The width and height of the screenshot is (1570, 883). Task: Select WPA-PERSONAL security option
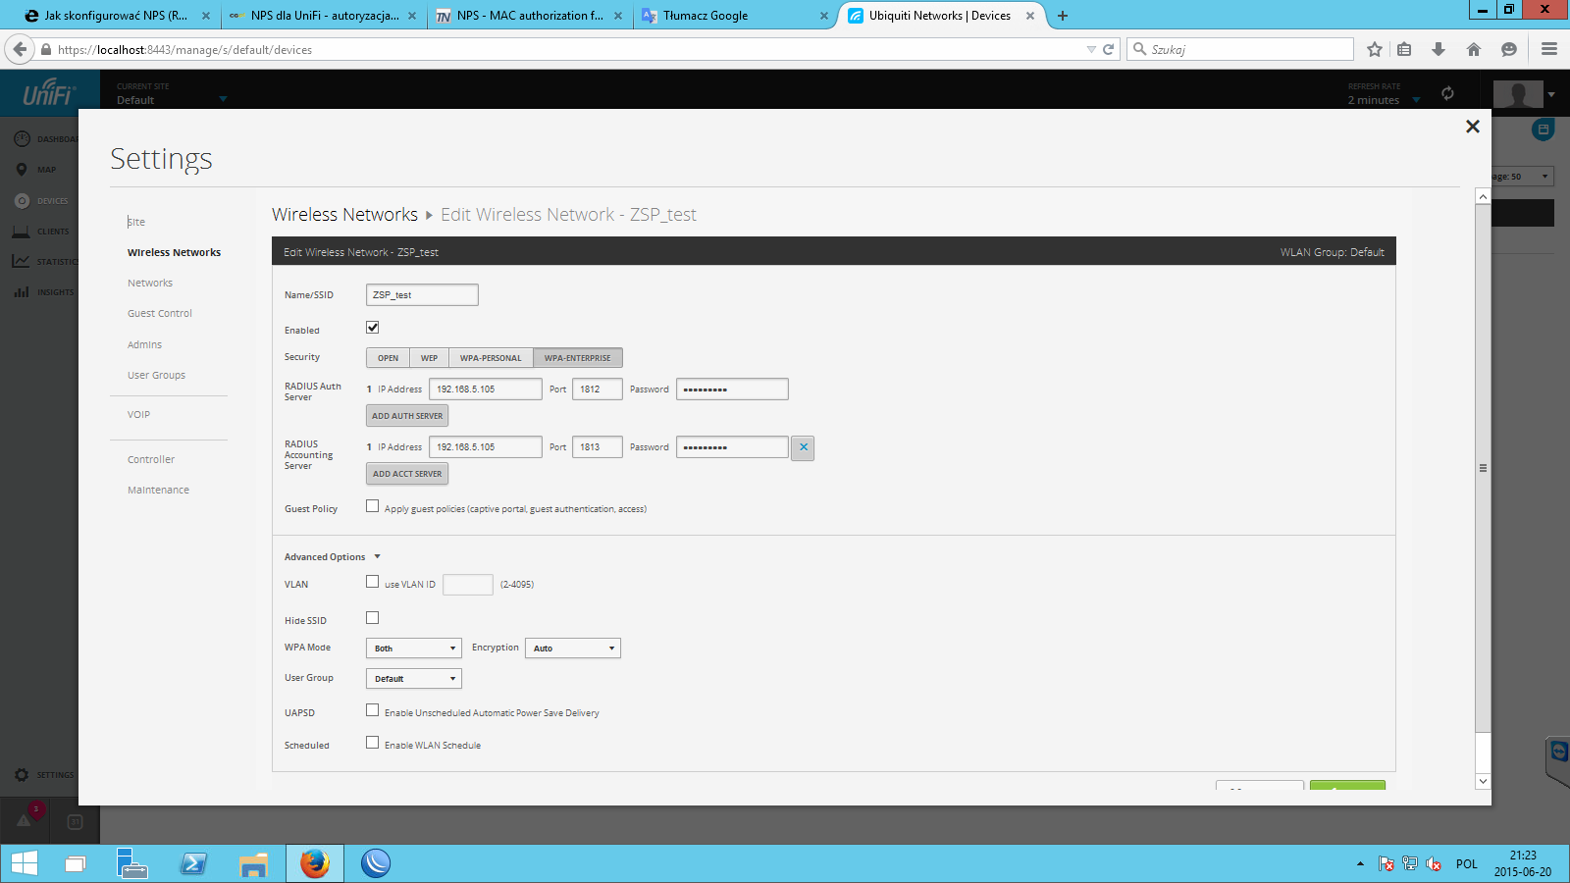(491, 358)
